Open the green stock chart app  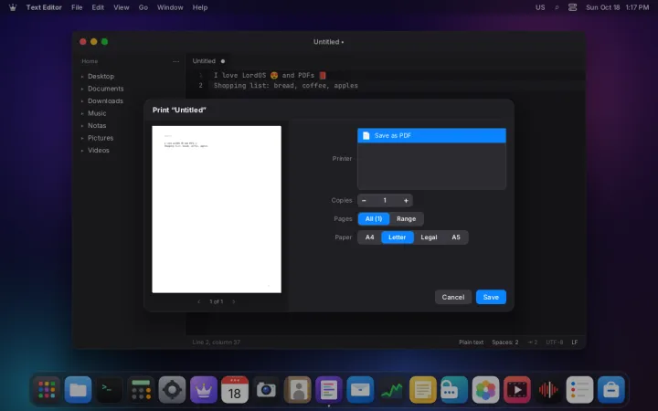coord(391,390)
